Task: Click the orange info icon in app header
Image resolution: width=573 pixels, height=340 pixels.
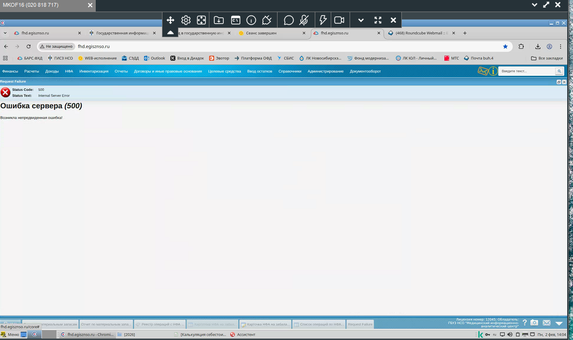Action: [493, 71]
